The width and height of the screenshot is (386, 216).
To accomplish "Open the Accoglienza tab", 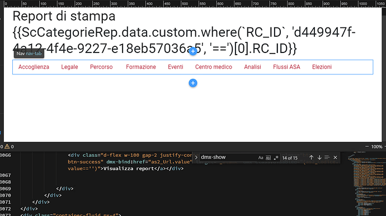I will click(34, 67).
